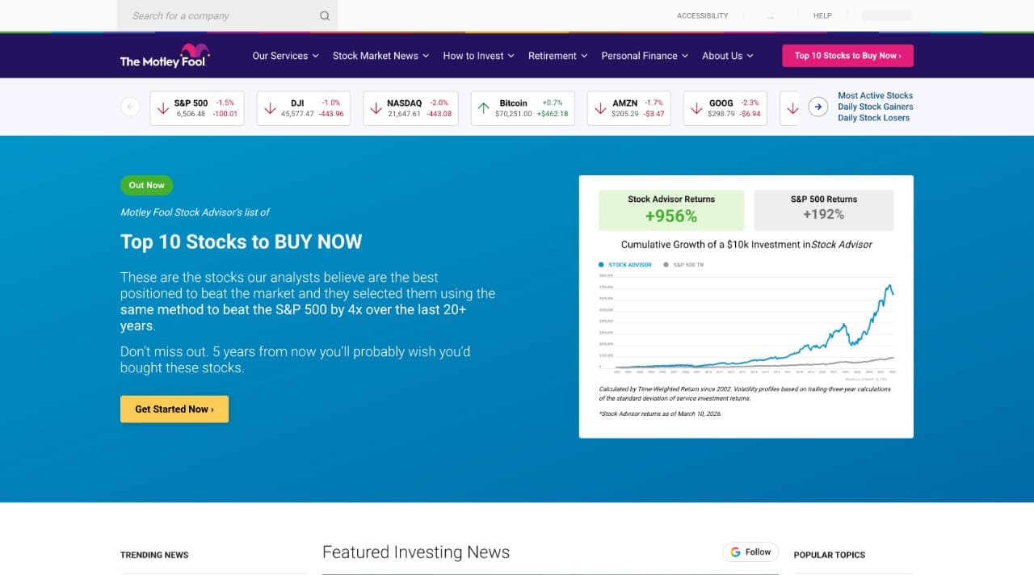Click Featured Investing News heading
Viewport: 1034px width, 575px height.
tap(416, 552)
